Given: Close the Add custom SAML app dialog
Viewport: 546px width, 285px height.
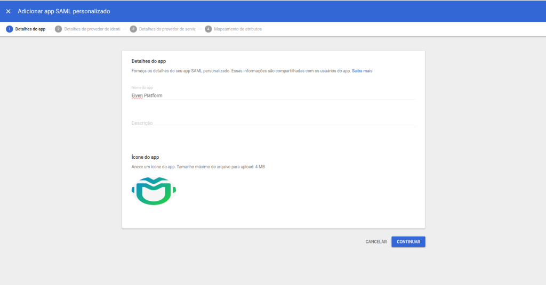Looking at the screenshot, I should coord(8,11).
